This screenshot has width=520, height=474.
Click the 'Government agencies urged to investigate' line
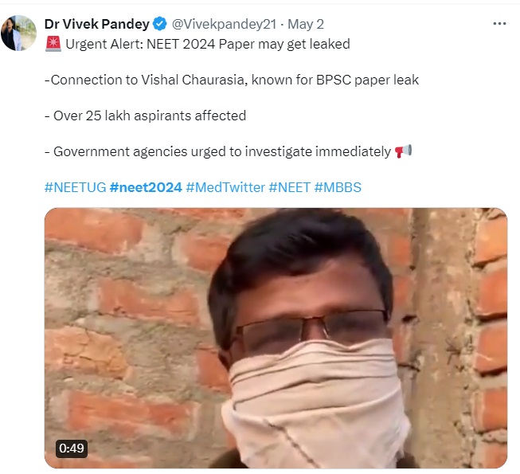point(217,151)
